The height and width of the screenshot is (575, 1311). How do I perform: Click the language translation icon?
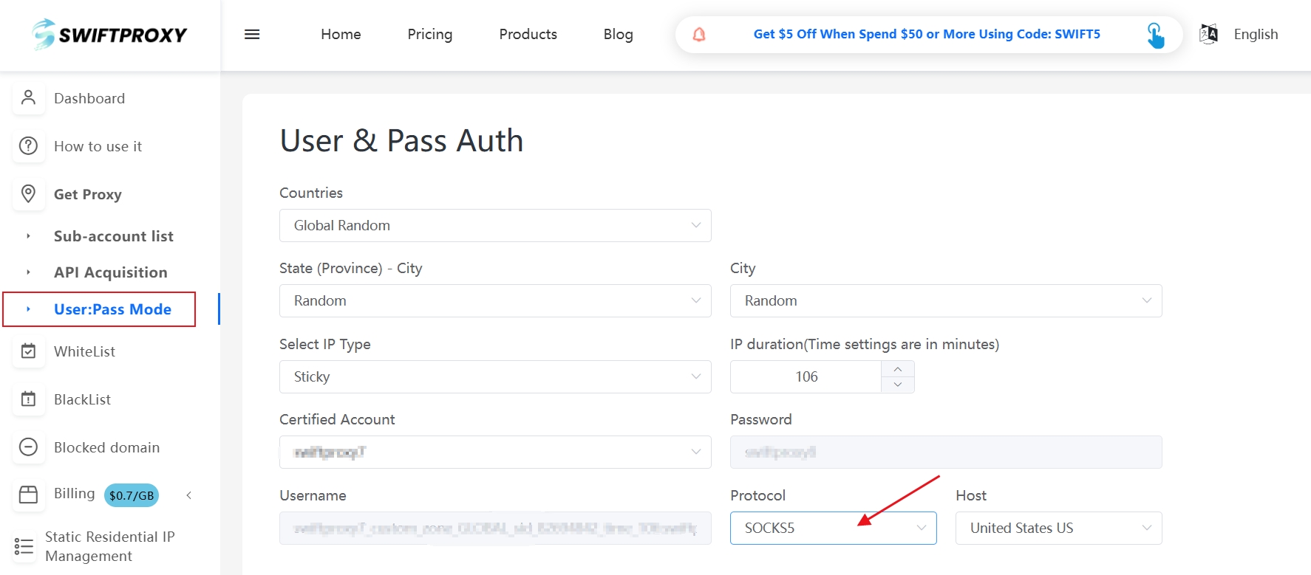(1208, 34)
